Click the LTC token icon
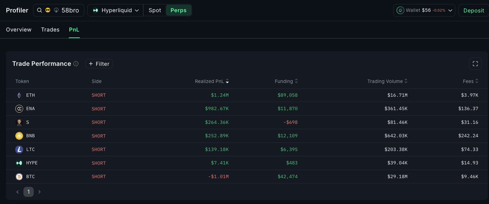Image resolution: width=489 pixels, height=204 pixels. coord(19,149)
